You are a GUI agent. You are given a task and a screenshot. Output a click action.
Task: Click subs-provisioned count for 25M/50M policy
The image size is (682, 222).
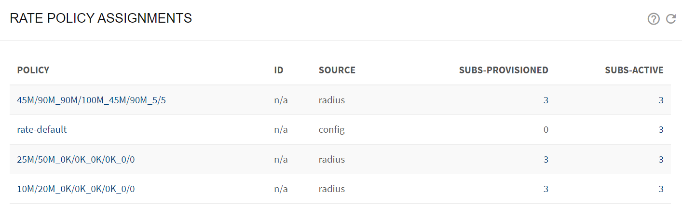546,159
